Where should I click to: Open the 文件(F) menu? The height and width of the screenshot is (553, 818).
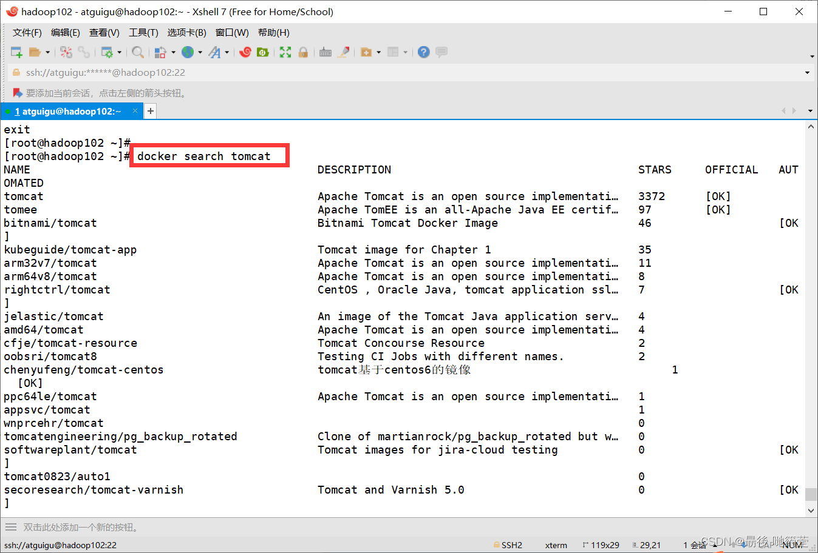point(27,33)
